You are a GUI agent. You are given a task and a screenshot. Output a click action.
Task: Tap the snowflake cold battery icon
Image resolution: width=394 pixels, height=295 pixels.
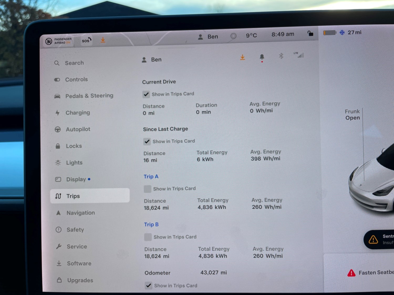(342, 33)
